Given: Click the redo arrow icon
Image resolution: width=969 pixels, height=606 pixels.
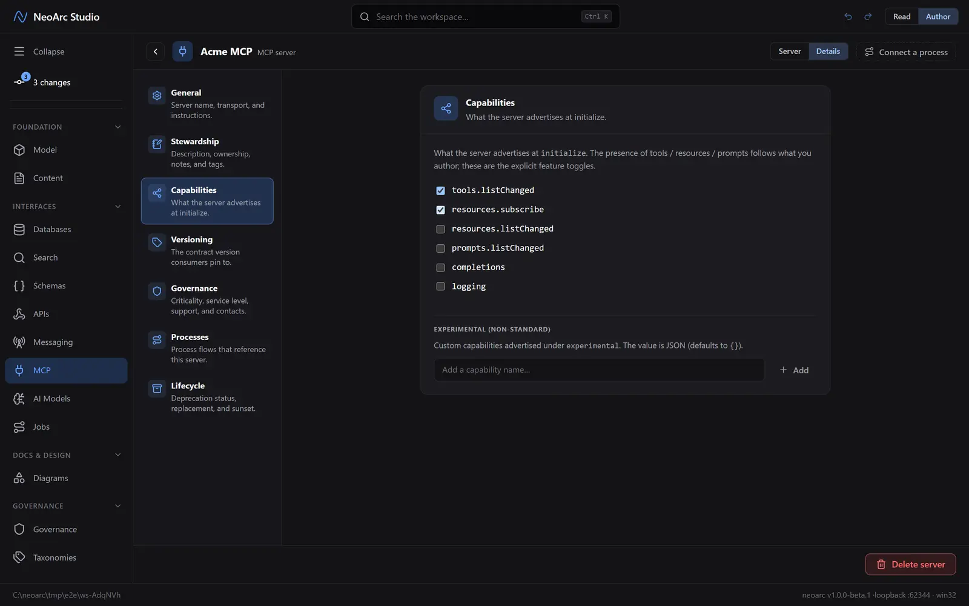Looking at the screenshot, I should (868, 16).
